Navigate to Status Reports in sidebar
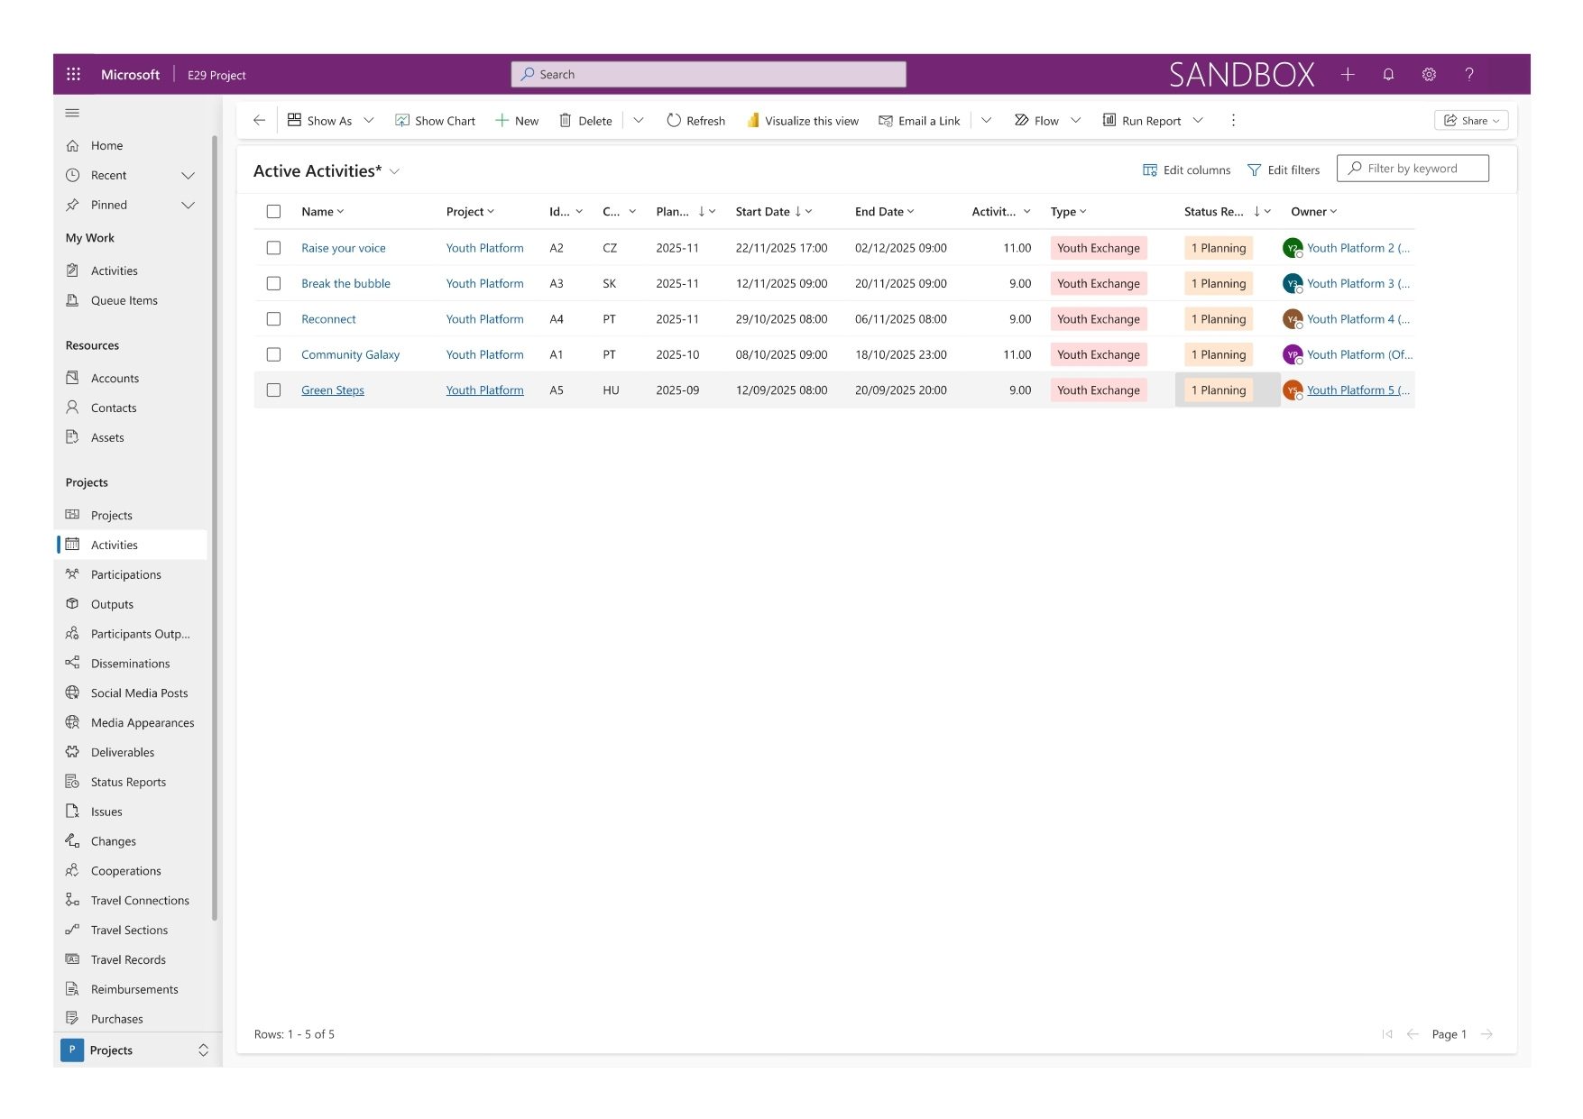The image size is (1583, 1119). [128, 783]
